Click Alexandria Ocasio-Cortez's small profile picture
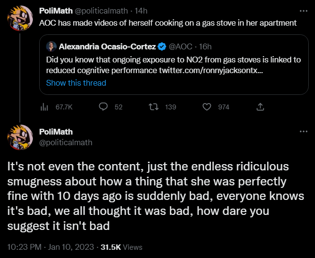Screen dimensions: 315x258 click(x=51, y=46)
